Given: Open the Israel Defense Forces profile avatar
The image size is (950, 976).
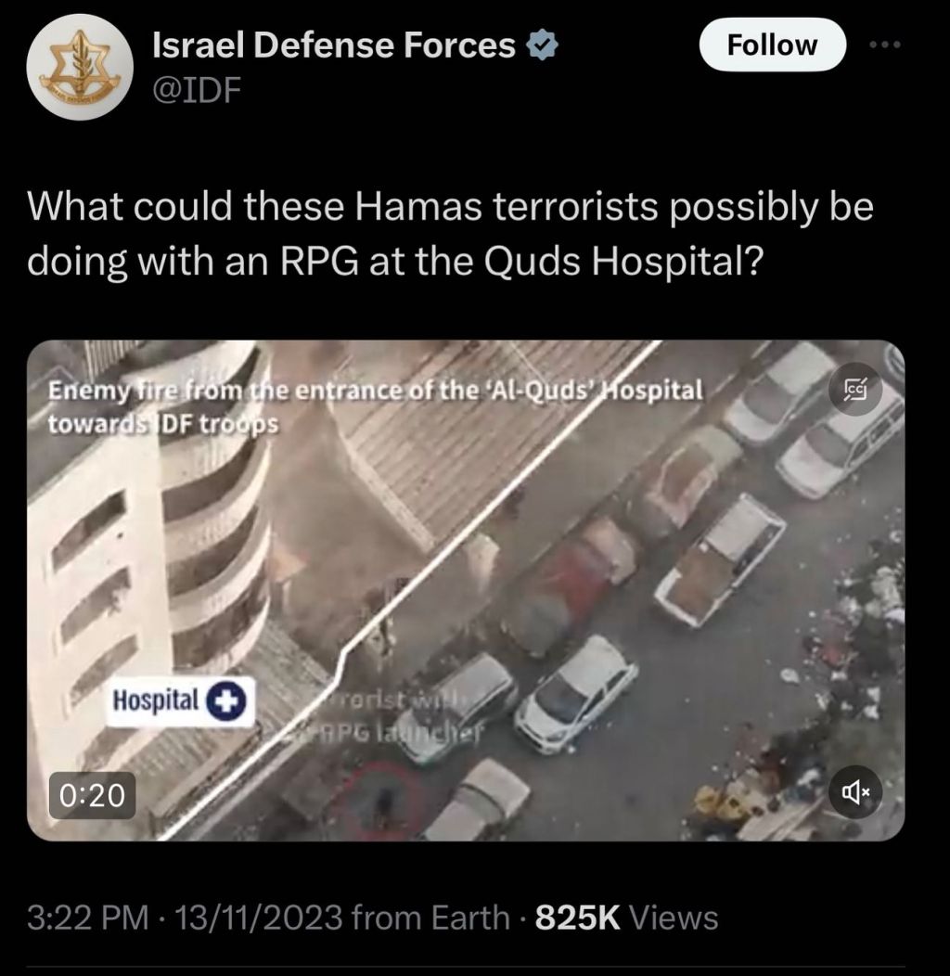Looking at the screenshot, I should [x=80, y=67].
